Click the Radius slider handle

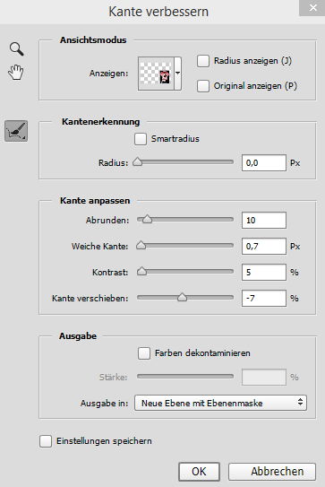click(137, 162)
